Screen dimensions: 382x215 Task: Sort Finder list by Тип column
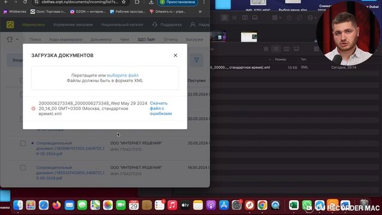(303, 60)
